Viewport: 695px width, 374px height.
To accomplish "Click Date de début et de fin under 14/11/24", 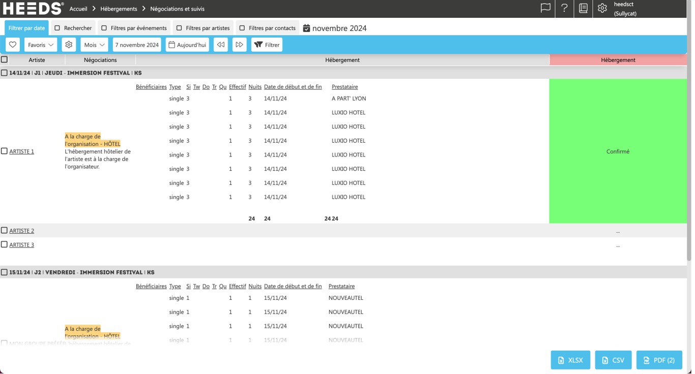I will tap(293, 87).
